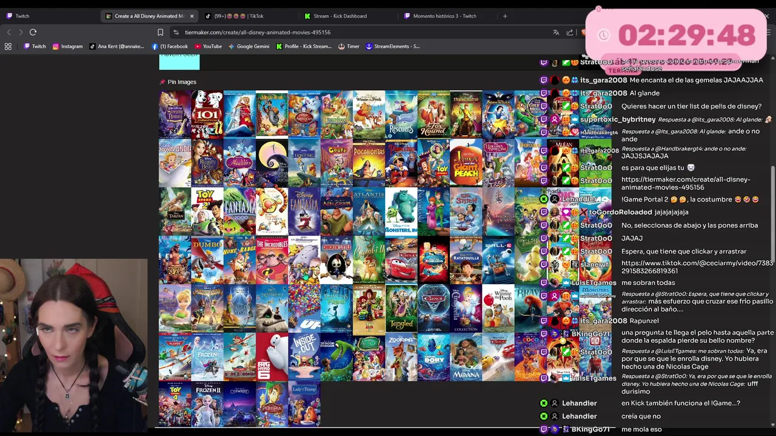Go back with the browser back arrow
Image resolution: width=776 pixels, height=436 pixels.
8,32
